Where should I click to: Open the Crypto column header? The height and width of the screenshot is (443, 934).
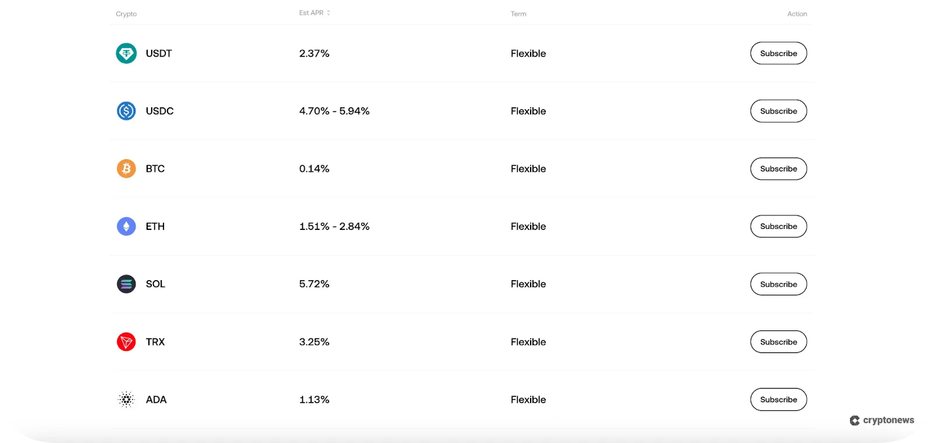126,13
